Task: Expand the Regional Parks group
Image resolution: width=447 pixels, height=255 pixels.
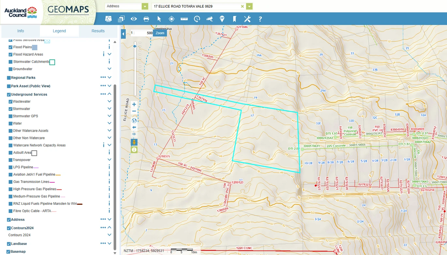Action: (x=110, y=78)
